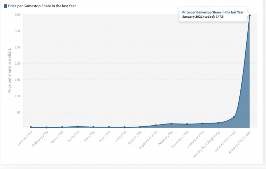Select the February 2020 data point

click(46, 127)
